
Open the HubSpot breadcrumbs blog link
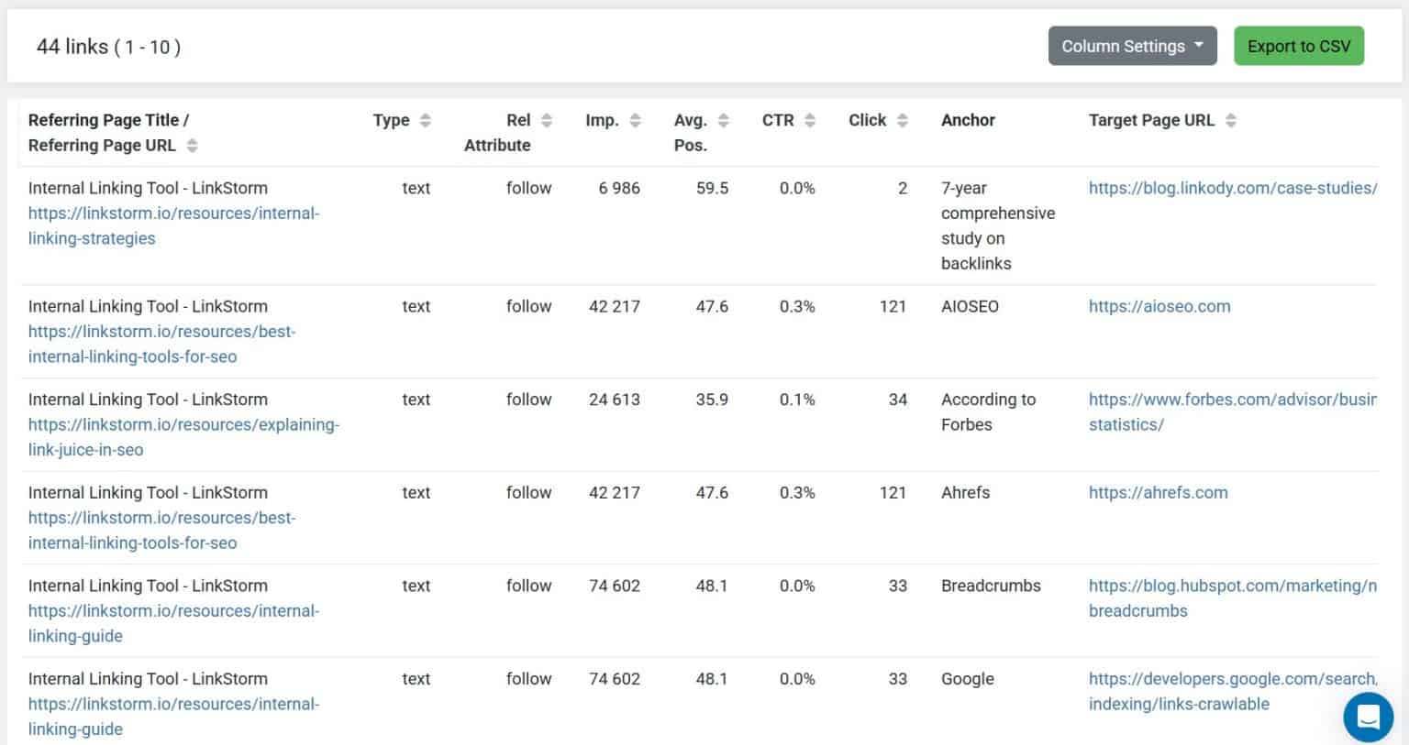pyautogui.click(x=1229, y=597)
